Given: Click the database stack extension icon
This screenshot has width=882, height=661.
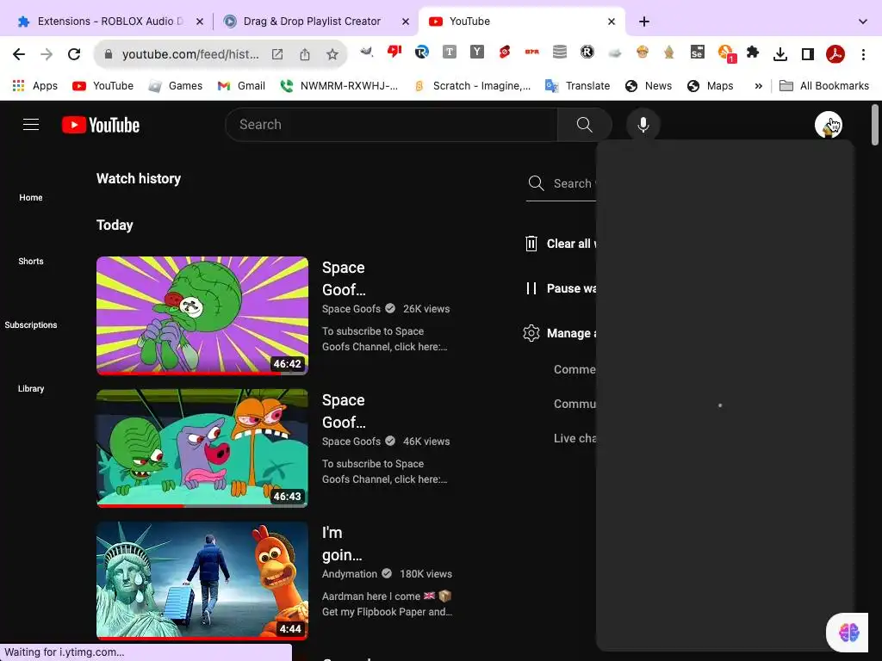Looking at the screenshot, I should (x=560, y=53).
